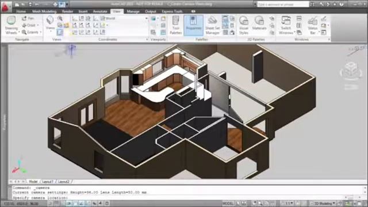Expand the Orbit dropdown arrow
Screen dimensions: 368x207
pos(38,25)
